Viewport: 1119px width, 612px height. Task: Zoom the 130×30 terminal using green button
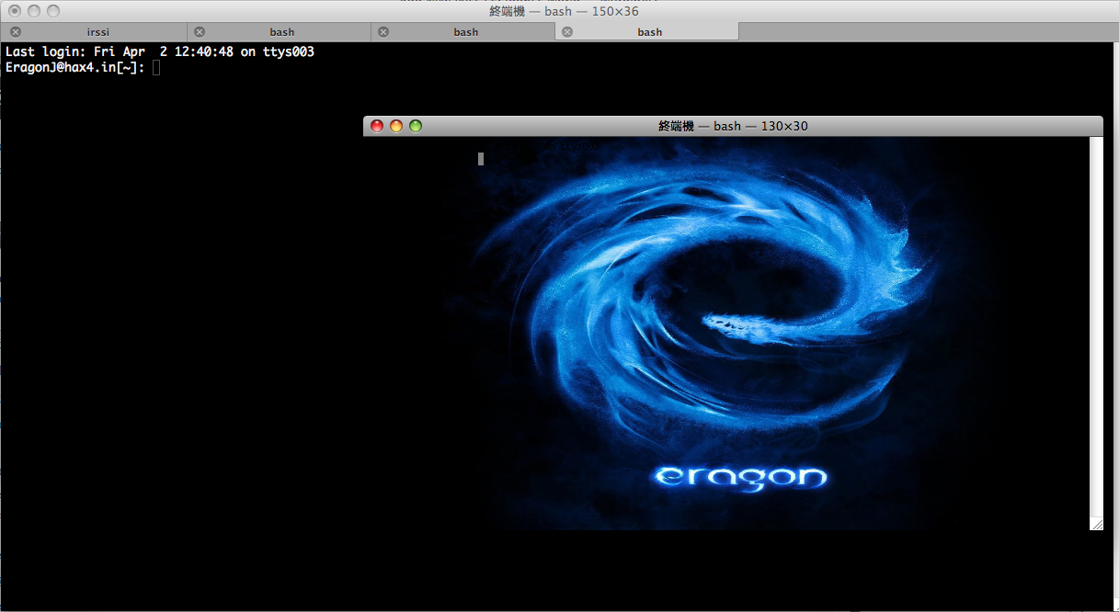tap(416, 126)
